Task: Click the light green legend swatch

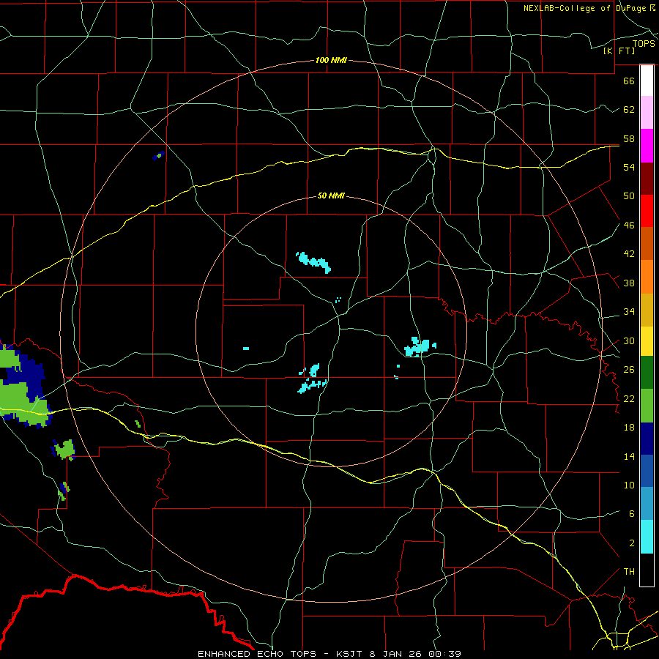Action: click(x=647, y=406)
